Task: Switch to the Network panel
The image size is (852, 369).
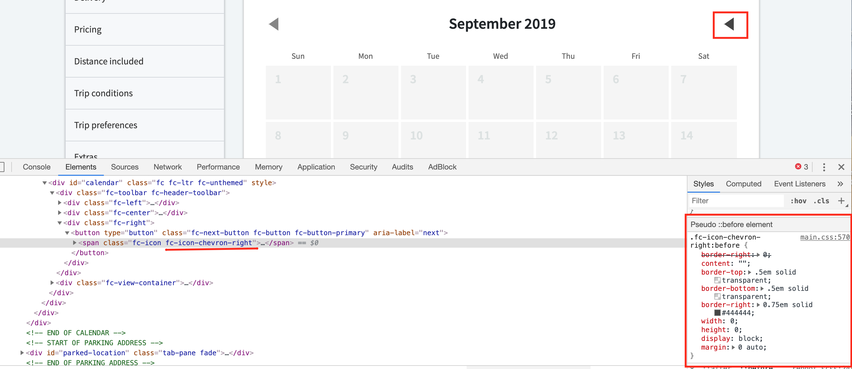Action: pyautogui.click(x=168, y=167)
